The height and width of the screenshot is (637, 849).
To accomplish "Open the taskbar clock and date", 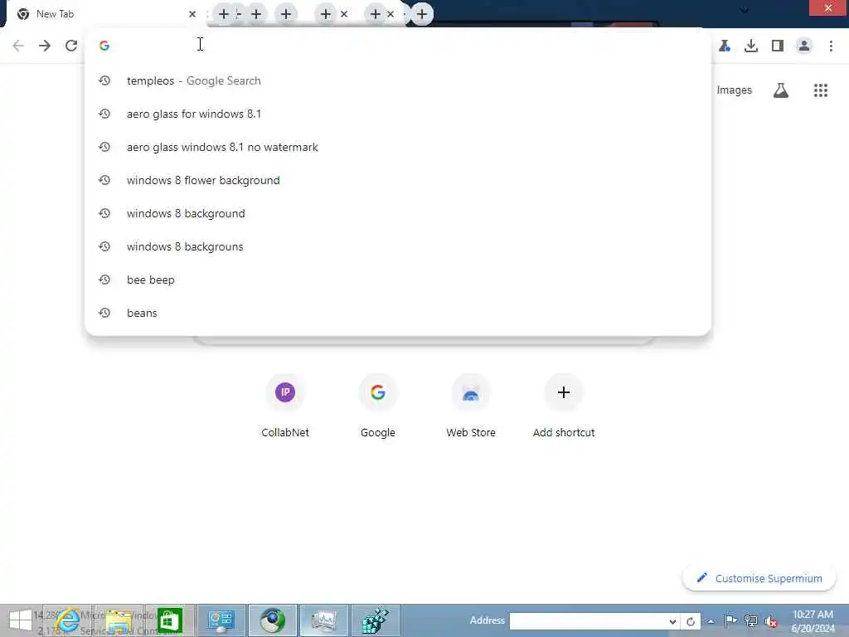I will (813, 621).
